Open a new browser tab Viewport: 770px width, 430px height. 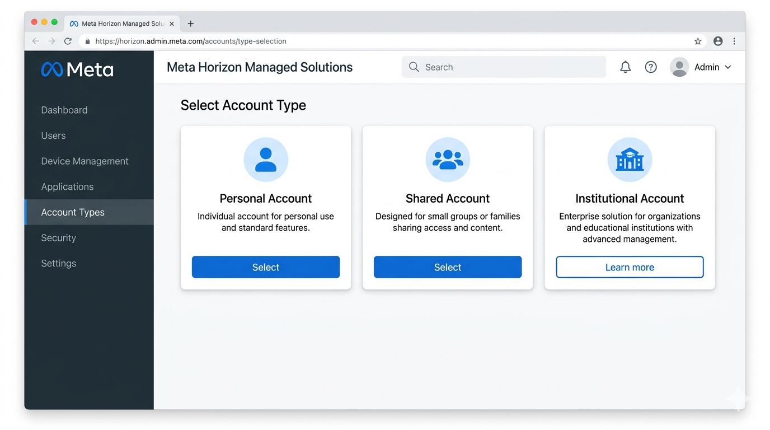[x=191, y=24]
